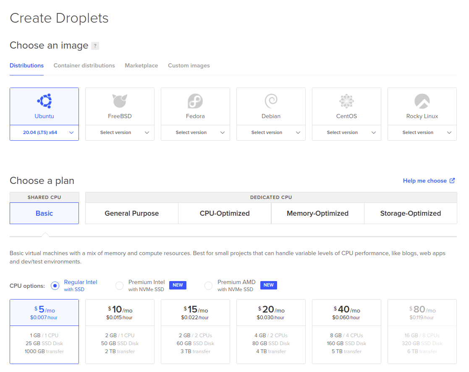Choose Premium Intel with NVMe SSD radio

coord(119,285)
